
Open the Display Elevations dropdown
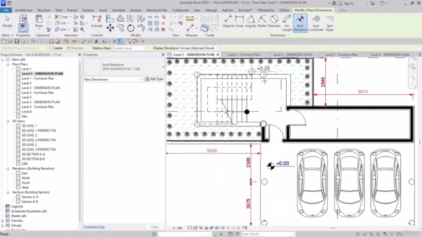pyautogui.click(x=199, y=48)
